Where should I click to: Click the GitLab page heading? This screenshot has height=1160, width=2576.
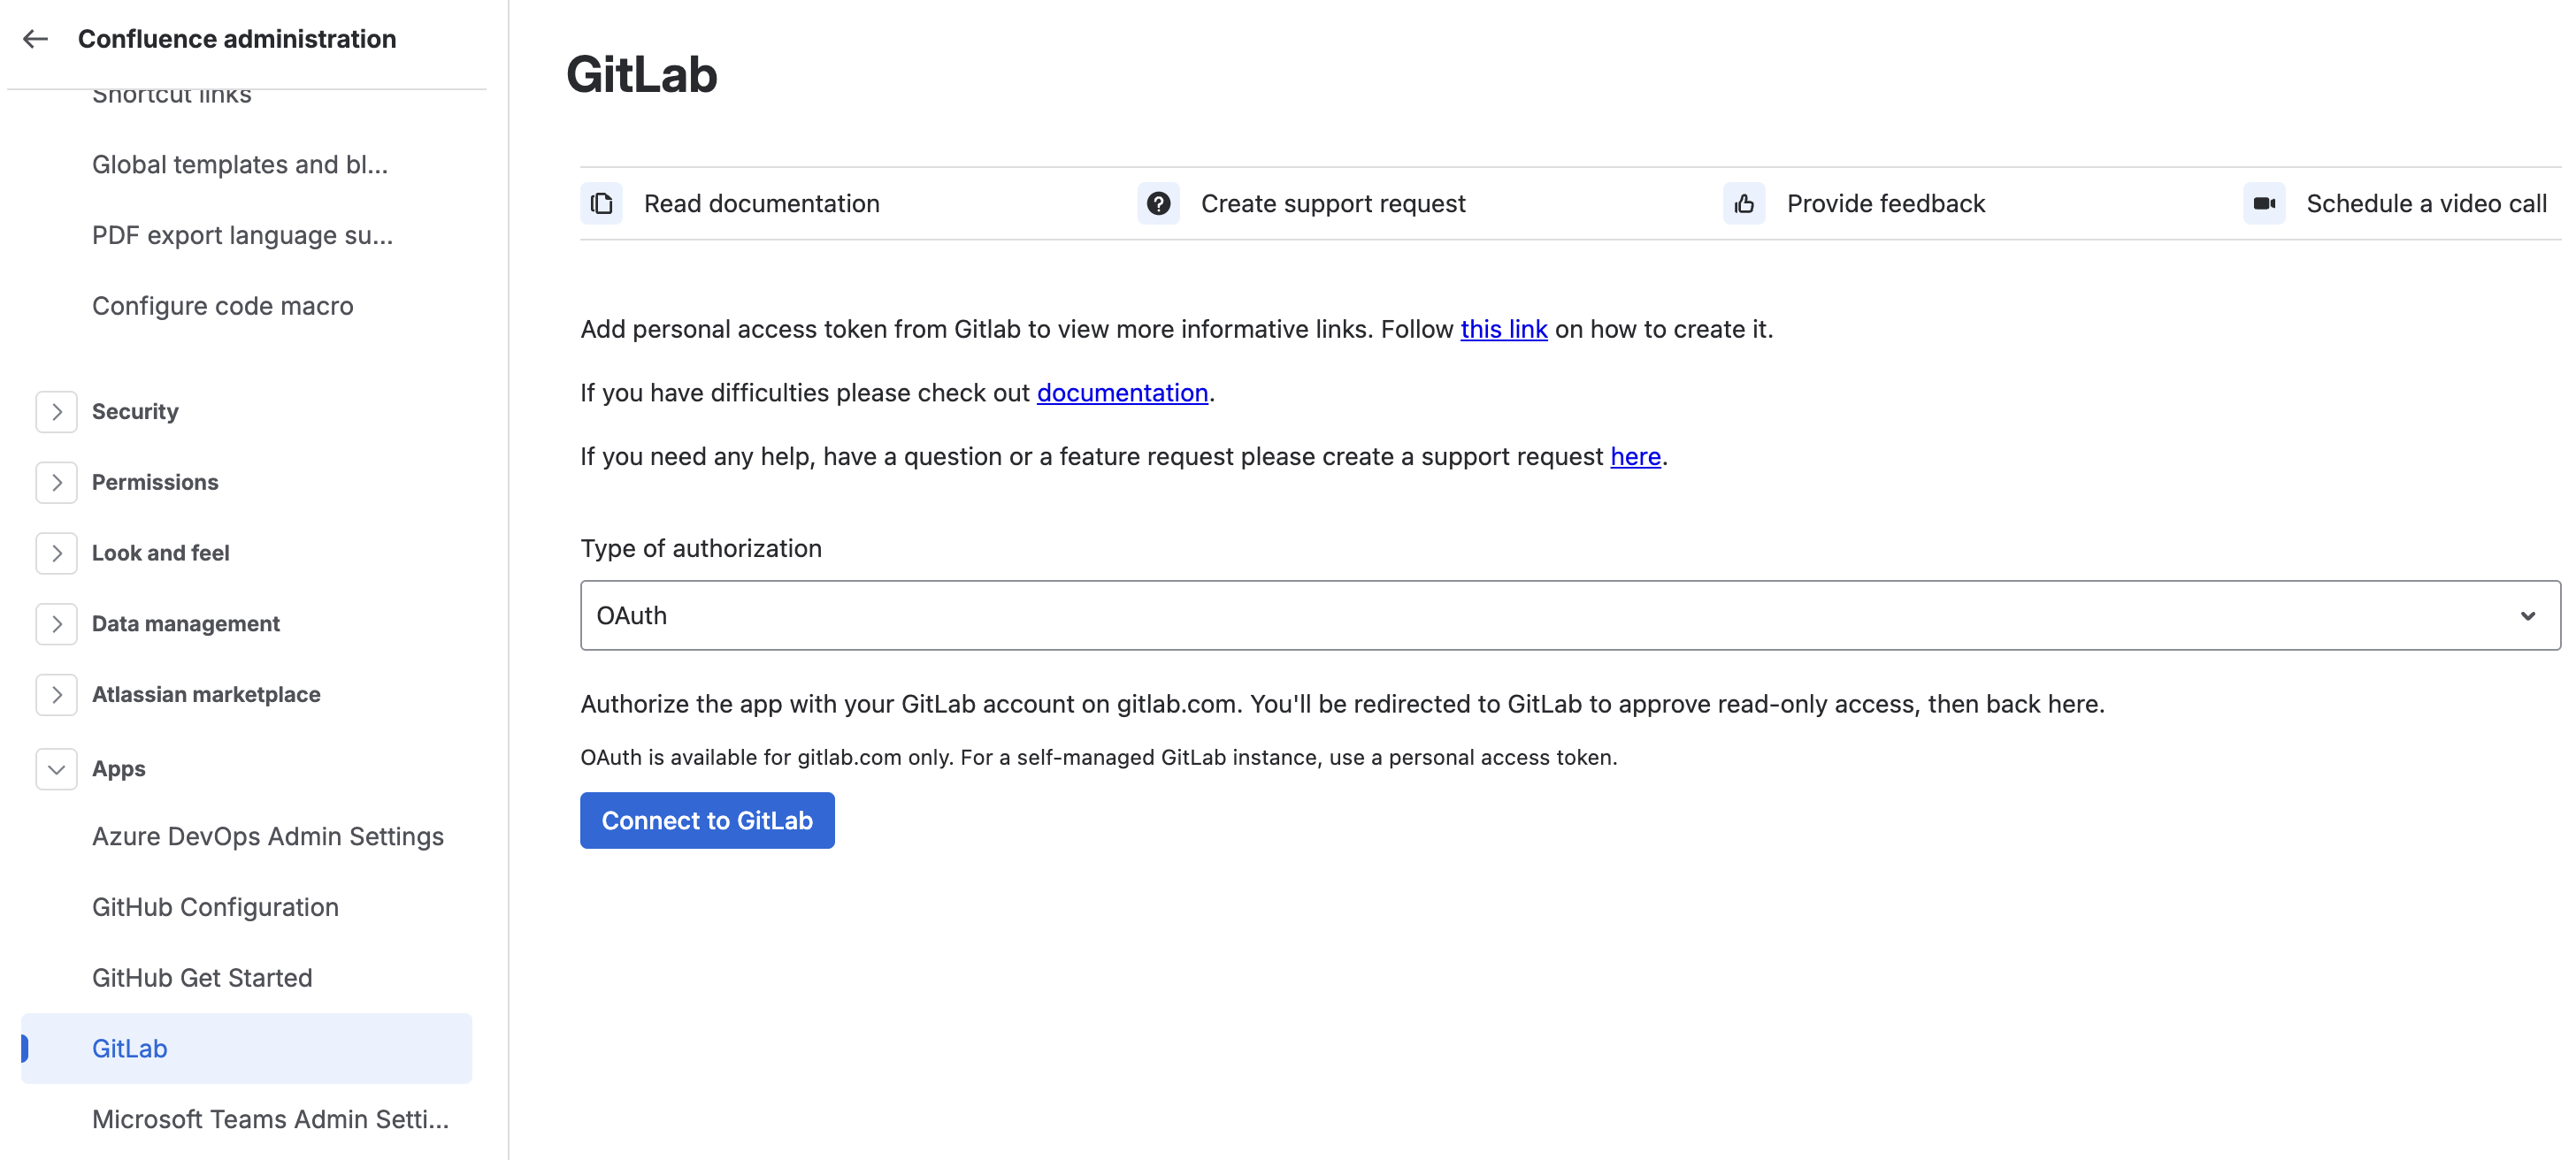pos(642,75)
